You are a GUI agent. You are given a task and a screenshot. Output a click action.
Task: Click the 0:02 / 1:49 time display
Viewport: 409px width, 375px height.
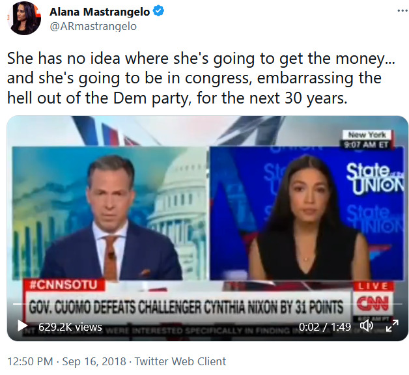tap(325, 326)
